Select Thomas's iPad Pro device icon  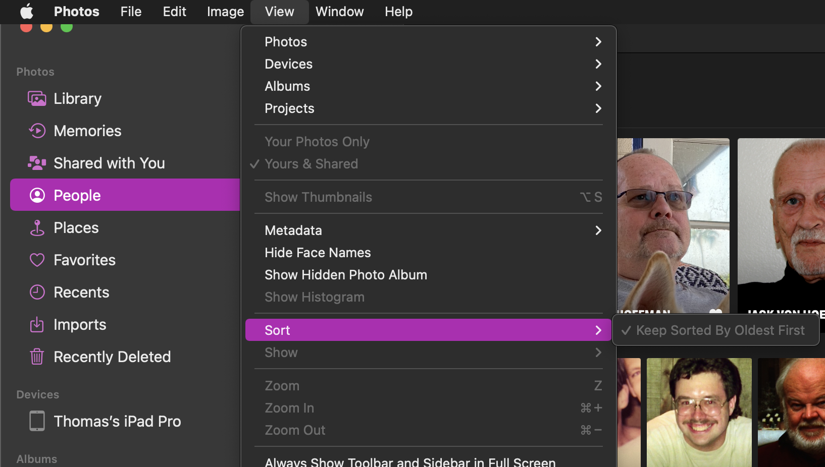[37, 421]
